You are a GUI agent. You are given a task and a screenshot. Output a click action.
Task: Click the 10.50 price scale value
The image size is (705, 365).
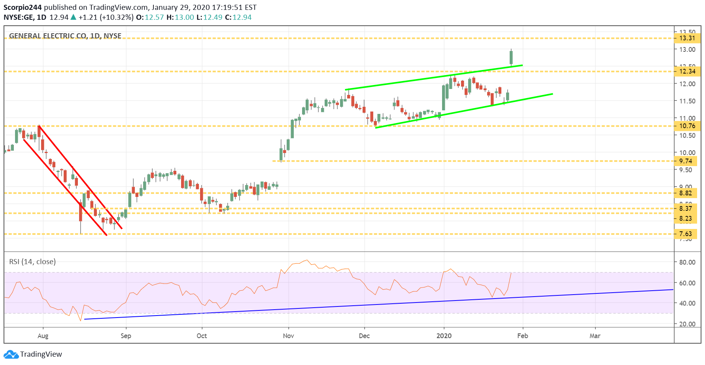coord(687,136)
